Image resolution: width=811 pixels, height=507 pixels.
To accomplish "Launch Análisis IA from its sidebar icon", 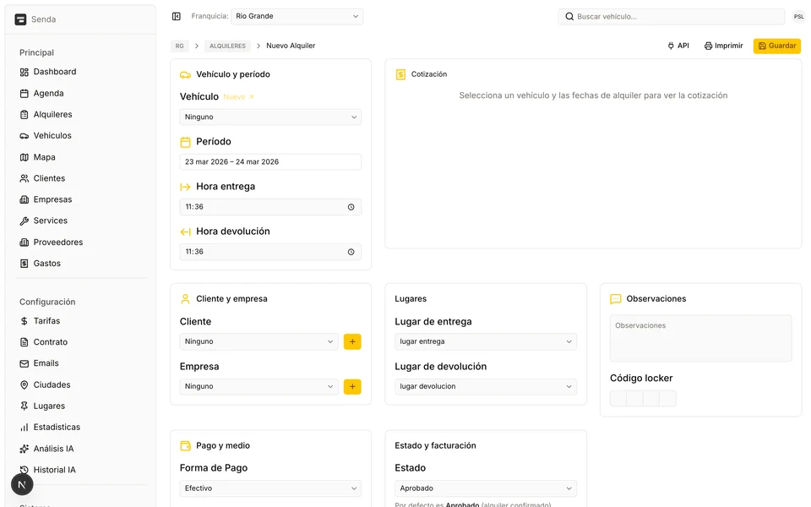I will tap(24, 448).
